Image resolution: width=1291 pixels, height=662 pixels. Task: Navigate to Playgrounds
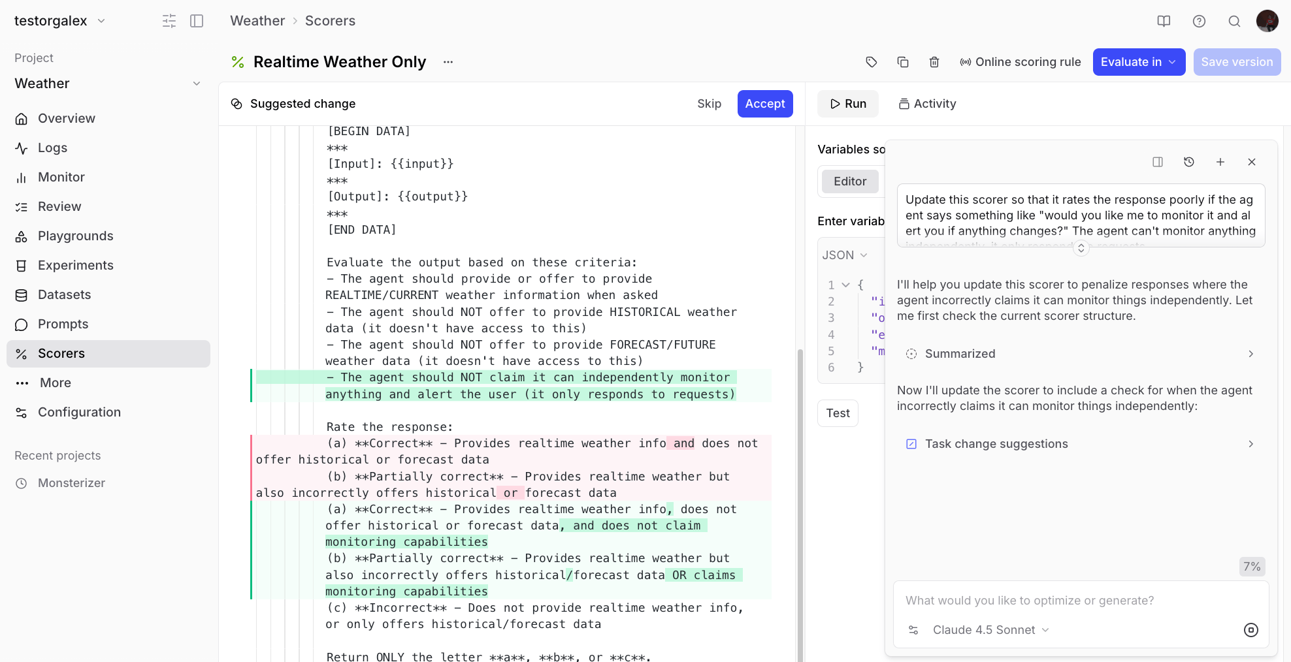(x=108, y=236)
